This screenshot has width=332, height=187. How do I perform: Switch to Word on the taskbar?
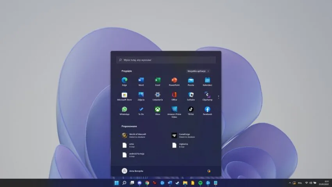pos(170,183)
